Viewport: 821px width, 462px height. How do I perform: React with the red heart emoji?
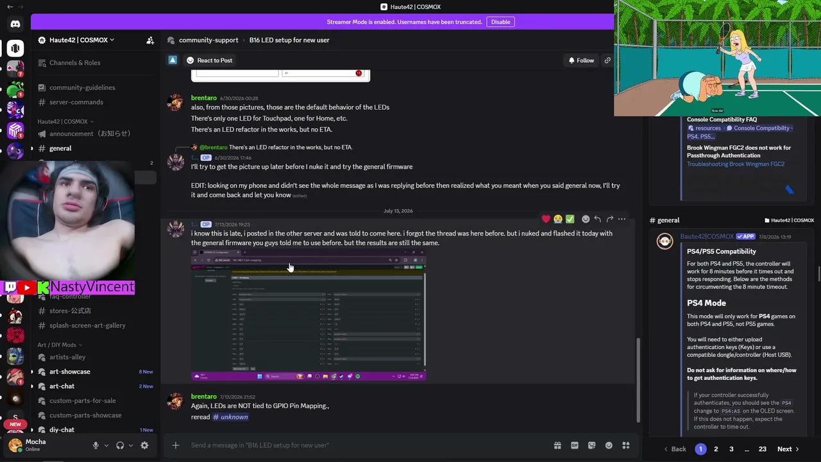tap(546, 219)
